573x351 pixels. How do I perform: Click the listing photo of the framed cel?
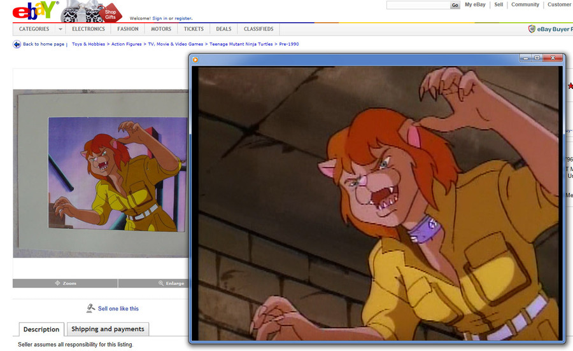point(101,174)
